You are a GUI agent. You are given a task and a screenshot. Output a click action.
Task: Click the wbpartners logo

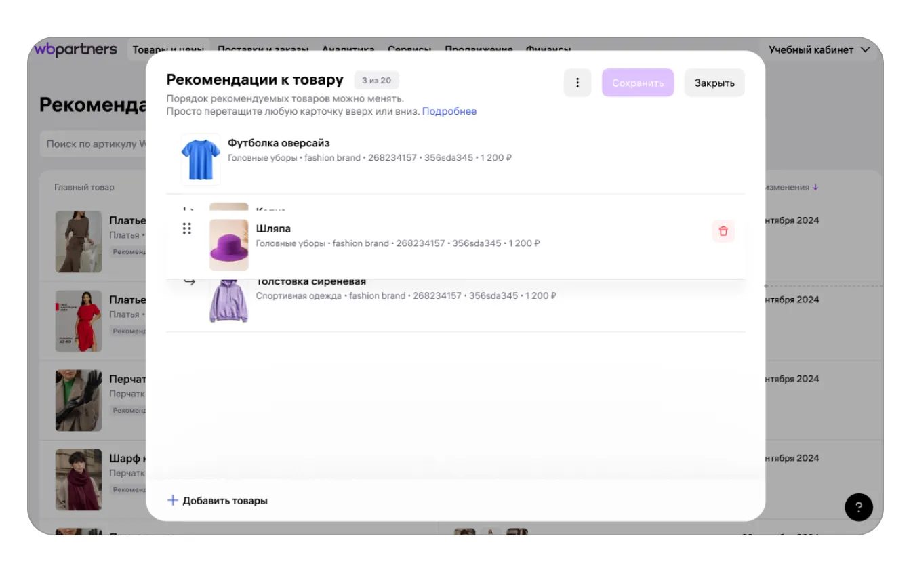(x=76, y=49)
